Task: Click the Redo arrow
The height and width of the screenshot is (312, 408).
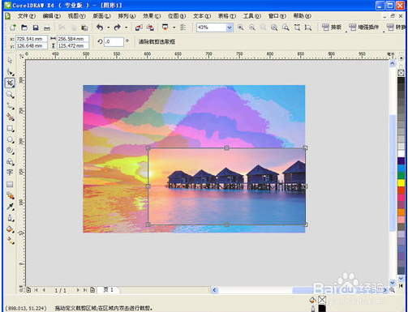Action: (117, 28)
